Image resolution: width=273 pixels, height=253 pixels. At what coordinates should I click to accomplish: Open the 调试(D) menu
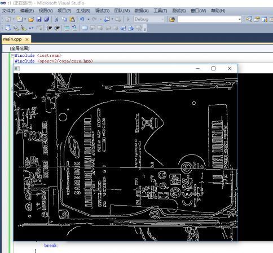coord(102,11)
